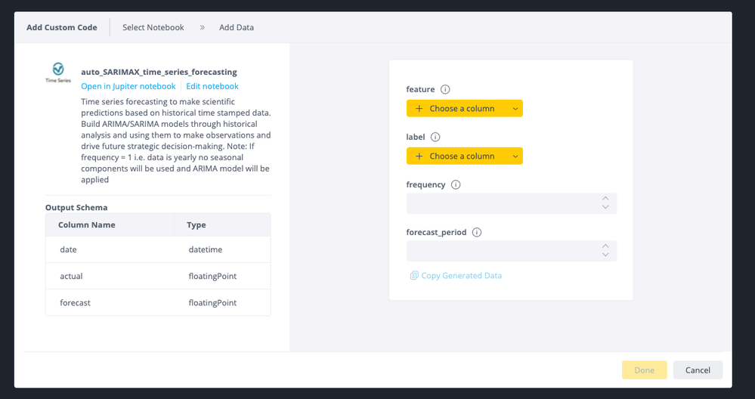Go to the Select Notebook step
Viewport: 755px width, 399px height.
pyautogui.click(x=153, y=27)
